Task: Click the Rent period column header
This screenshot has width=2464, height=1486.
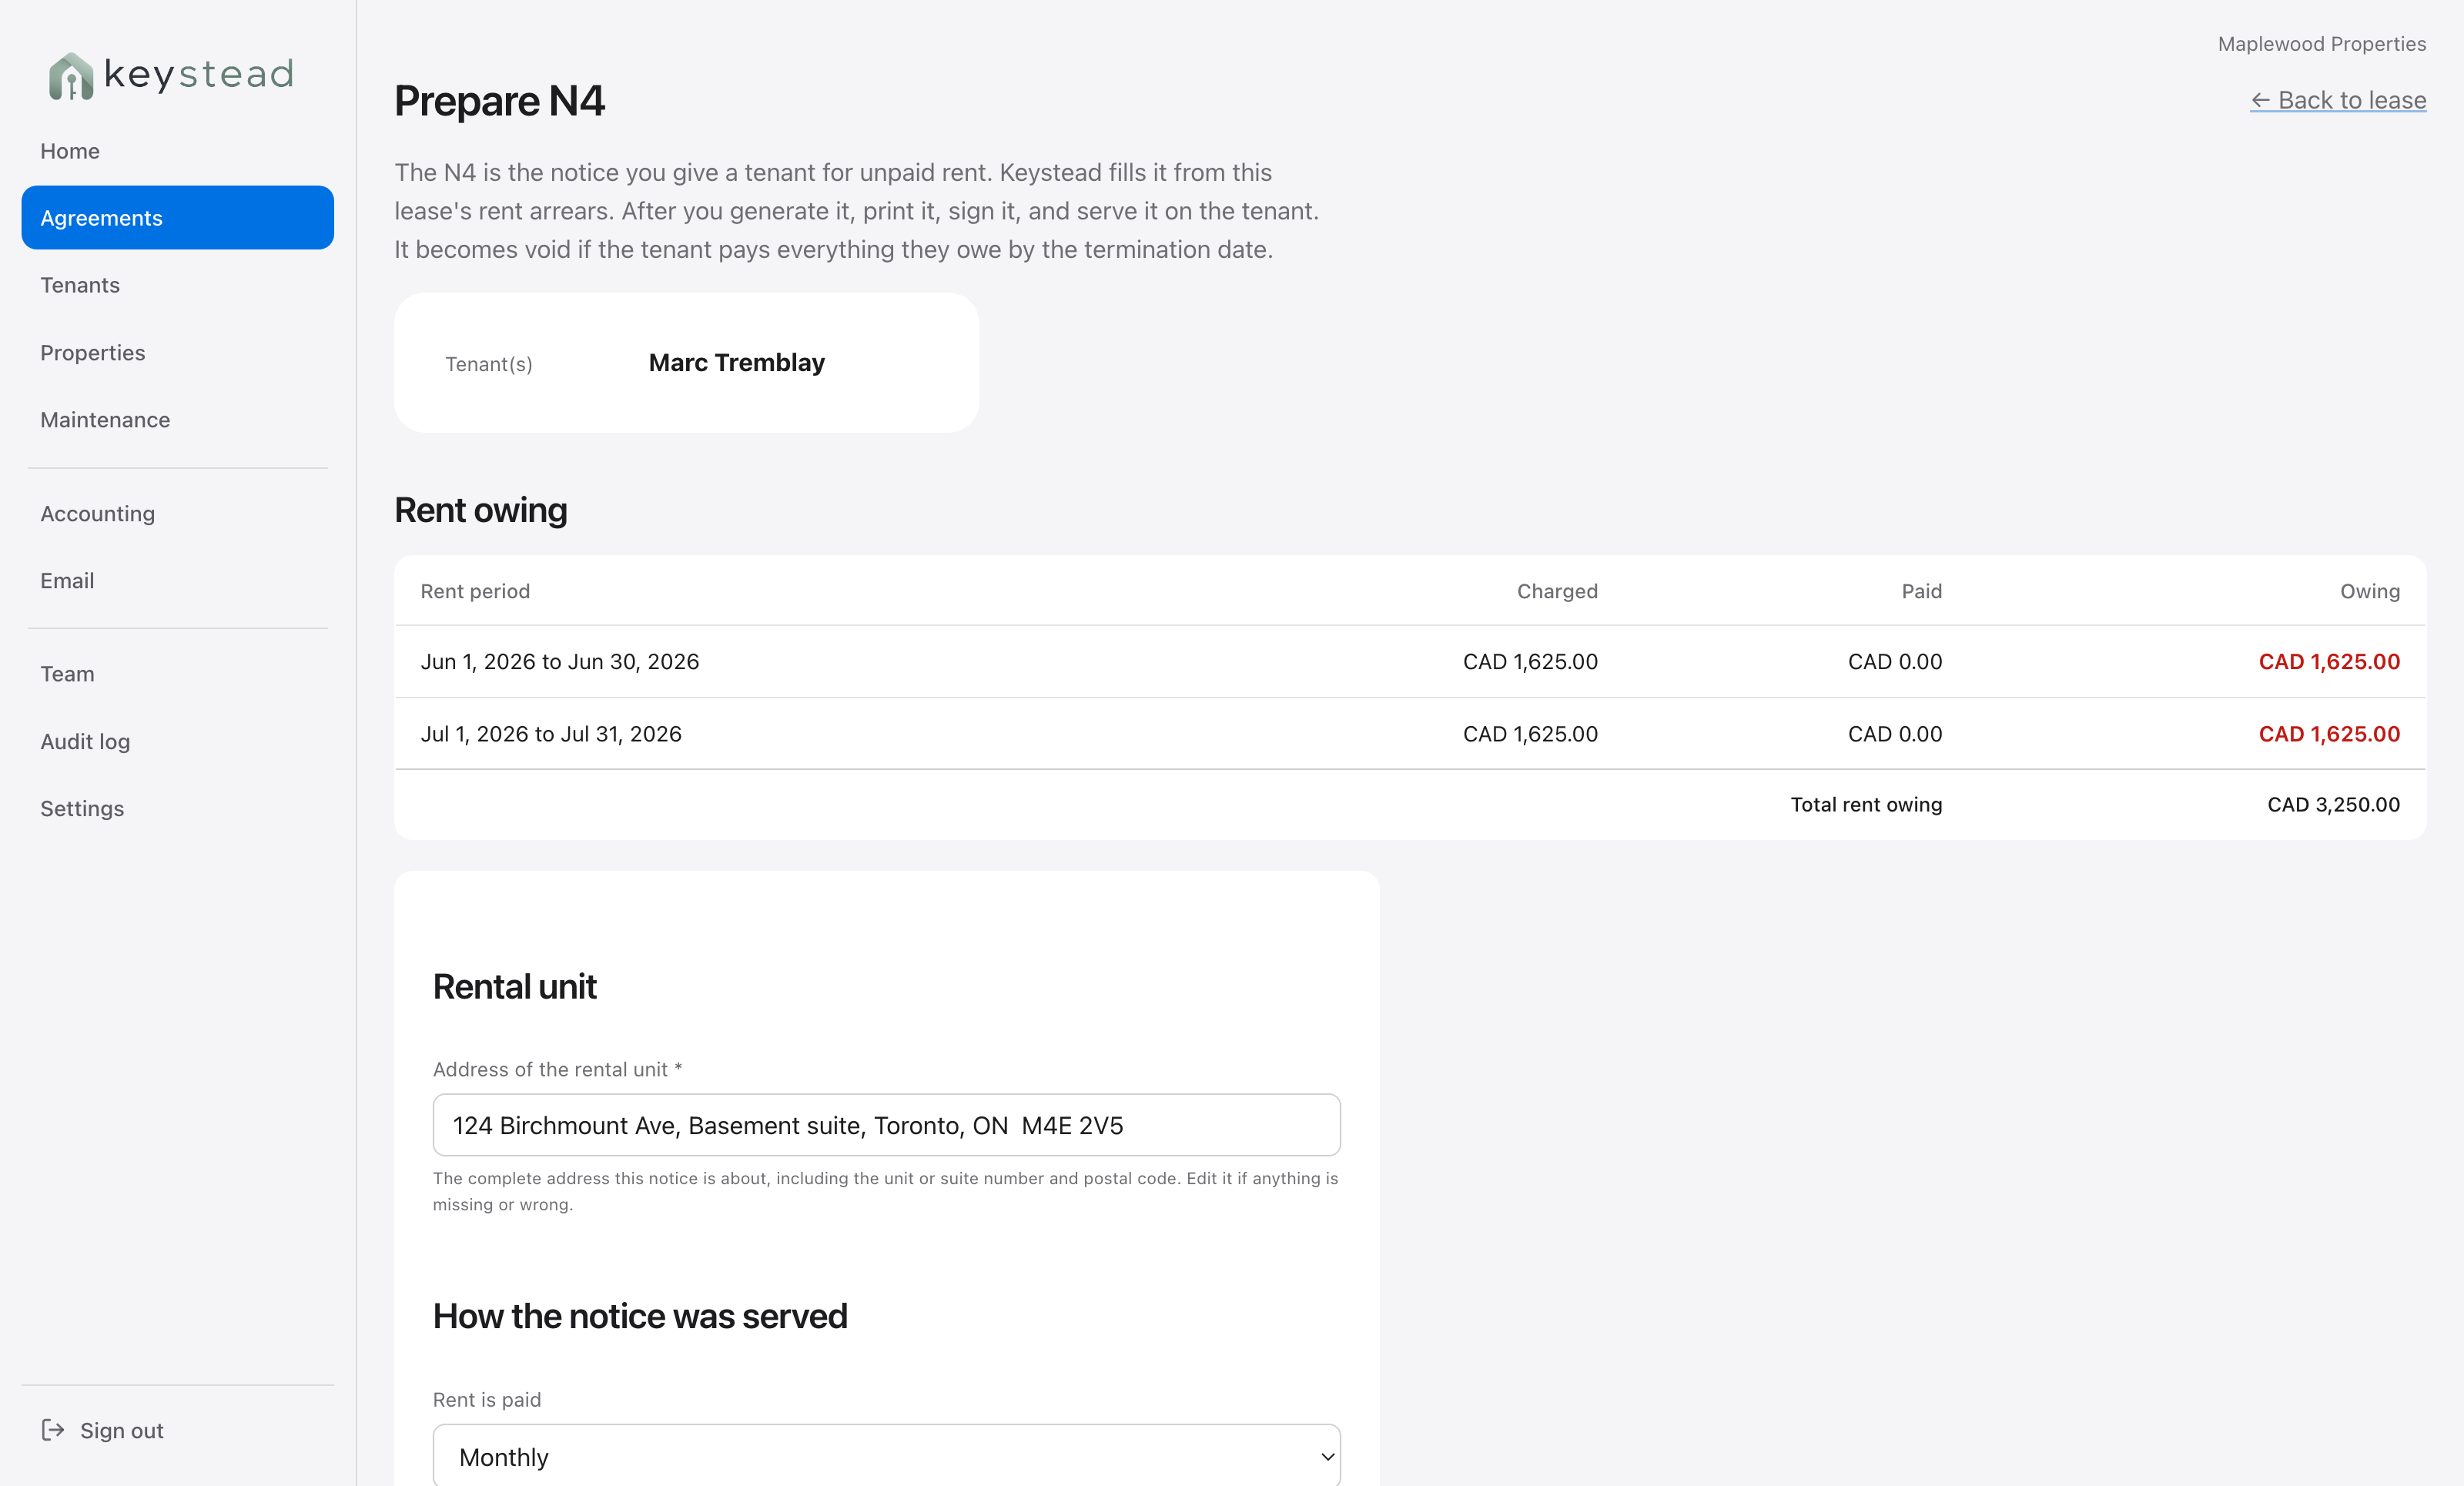Action: (x=475, y=591)
